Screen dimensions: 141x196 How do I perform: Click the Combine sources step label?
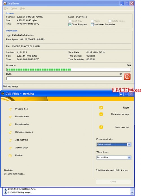24,132
